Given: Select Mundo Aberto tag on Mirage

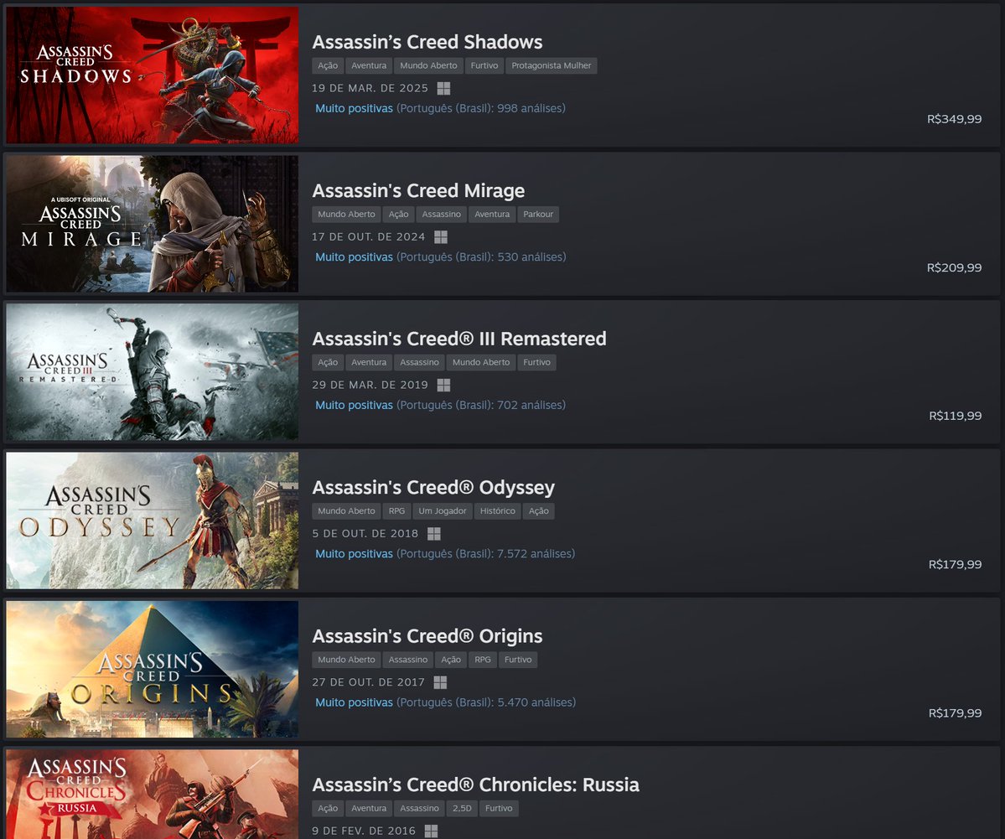Looking at the screenshot, I should pos(347,214).
